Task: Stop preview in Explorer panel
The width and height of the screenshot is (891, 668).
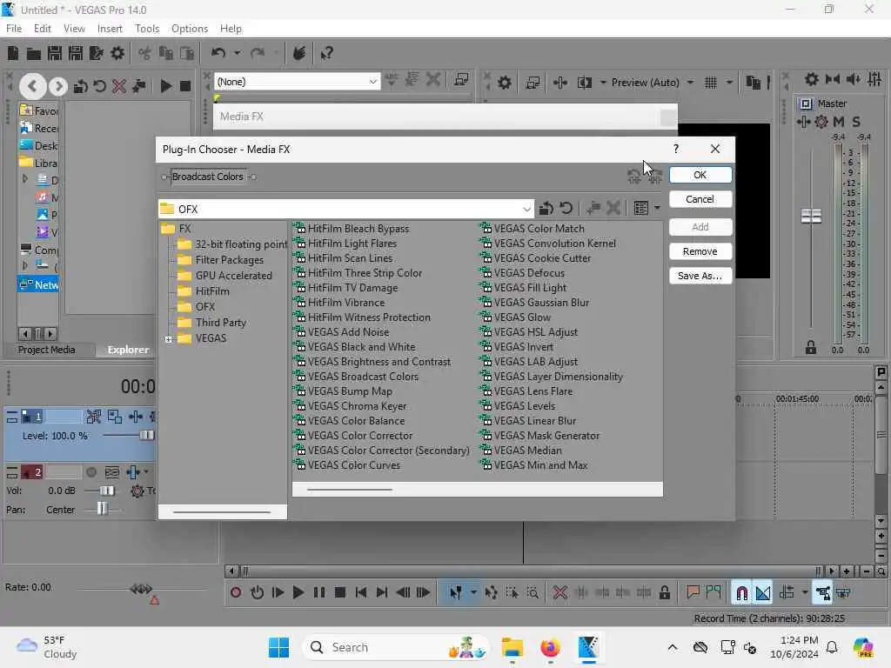Action: coord(185,86)
